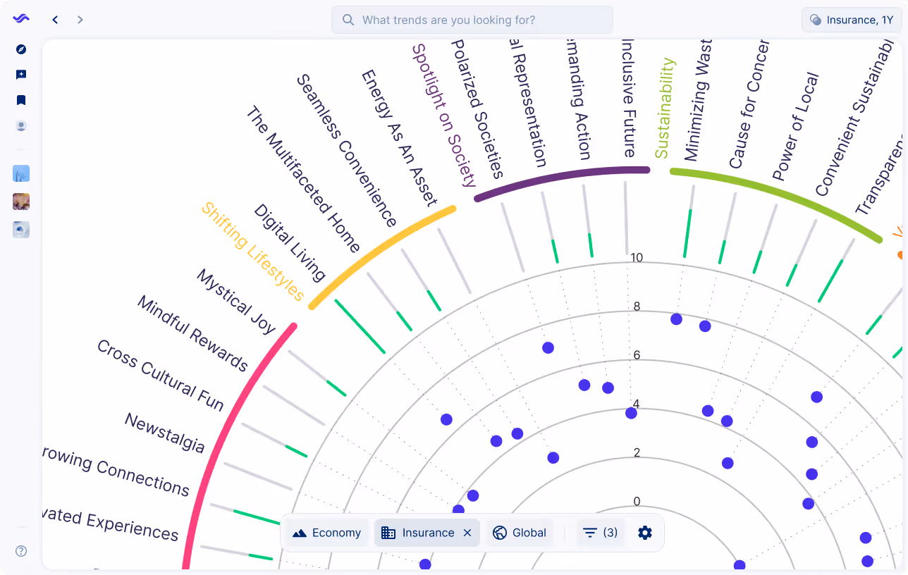Click the search field for trends
Viewport: 908px width, 575px height.
pos(472,20)
